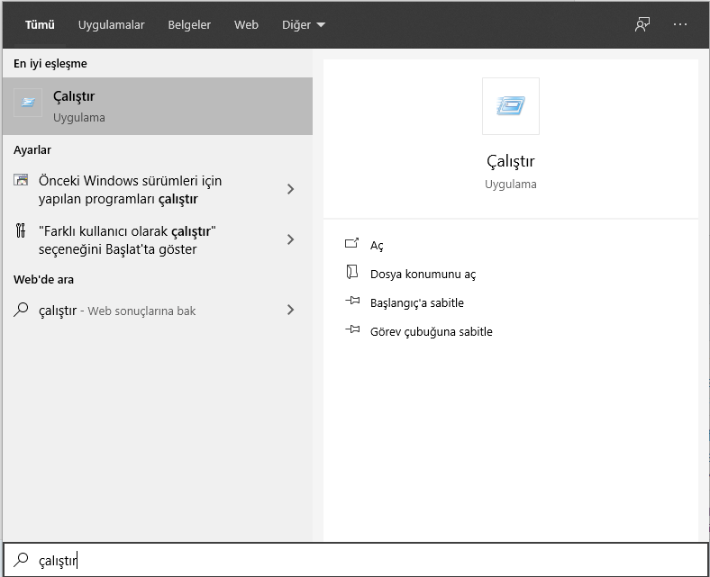Click the 'En iyi eşleşme' heading
The width and height of the screenshot is (710, 577).
(x=50, y=63)
